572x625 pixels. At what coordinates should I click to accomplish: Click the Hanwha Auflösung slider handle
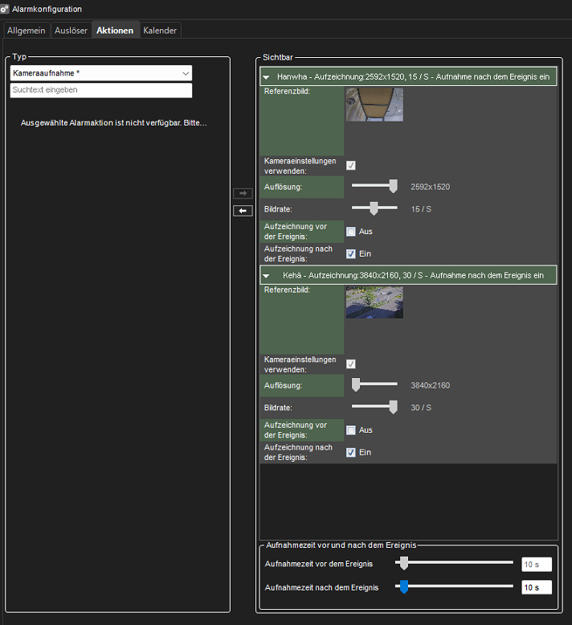pos(394,186)
